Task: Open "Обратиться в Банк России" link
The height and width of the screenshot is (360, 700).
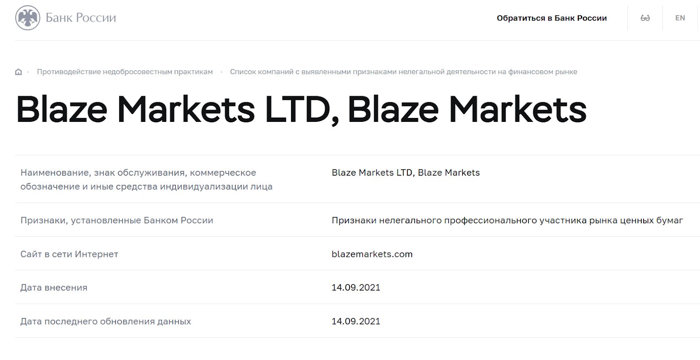Action: [x=552, y=18]
